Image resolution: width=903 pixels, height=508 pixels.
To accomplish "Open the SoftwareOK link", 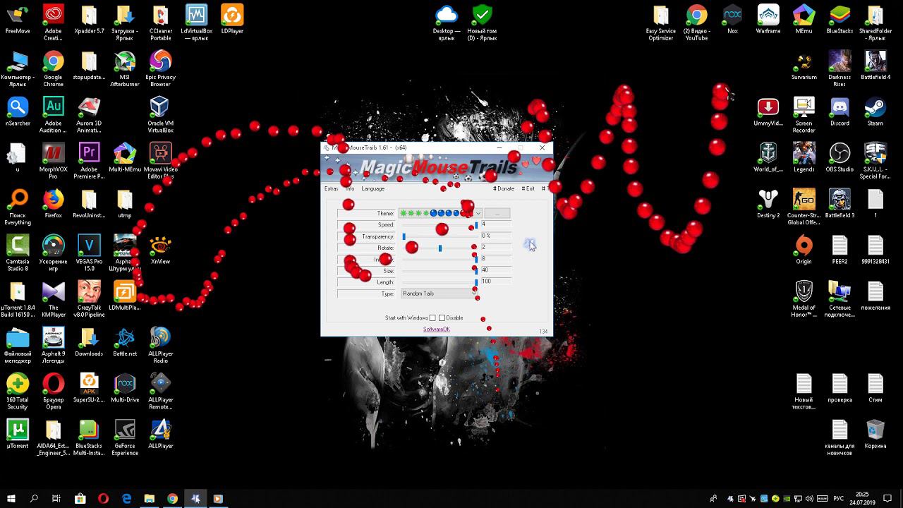I will [436, 329].
